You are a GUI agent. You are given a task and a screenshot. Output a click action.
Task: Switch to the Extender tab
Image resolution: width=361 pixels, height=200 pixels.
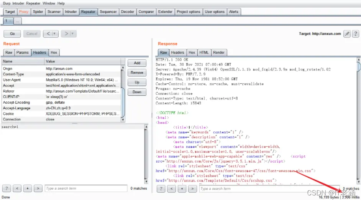pyautogui.click(x=165, y=12)
